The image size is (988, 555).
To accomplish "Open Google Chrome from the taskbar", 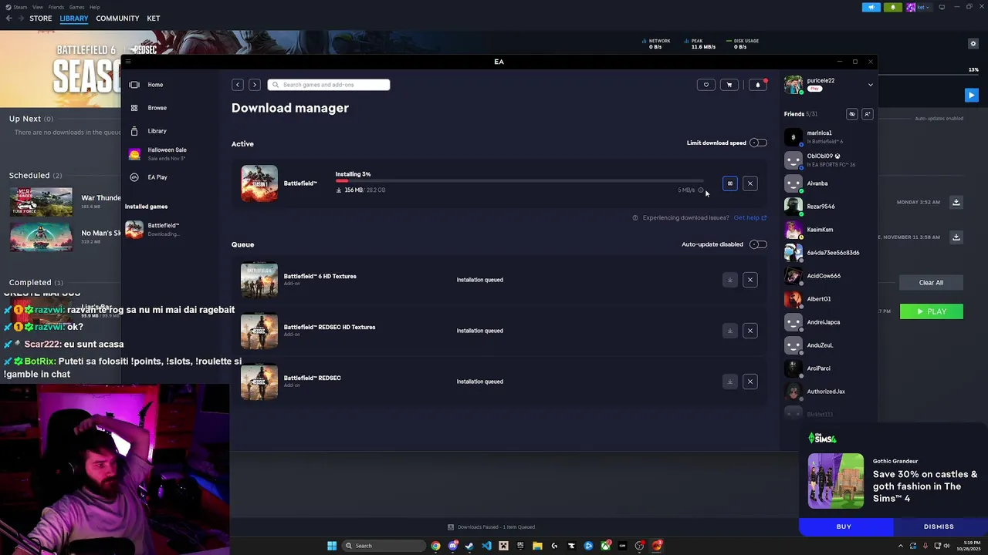I will coord(436,546).
